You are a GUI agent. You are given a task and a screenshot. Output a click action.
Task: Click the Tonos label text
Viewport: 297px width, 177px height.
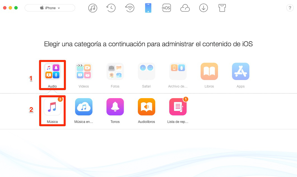(x=115, y=122)
